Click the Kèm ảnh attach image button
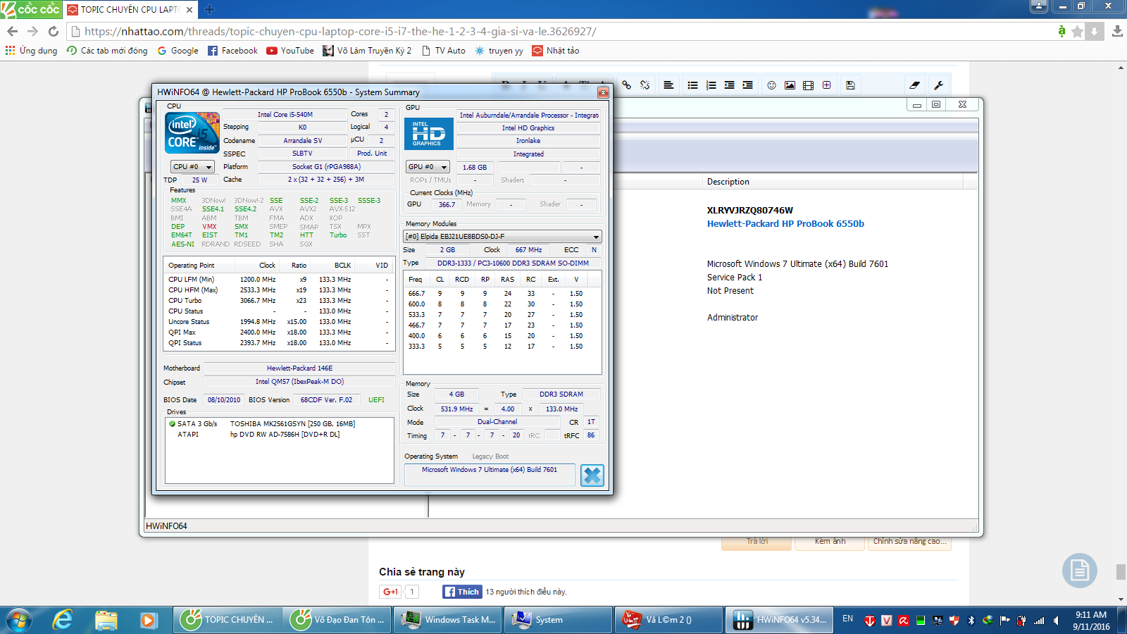The width and height of the screenshot is (1127, 634). (830, 543)
